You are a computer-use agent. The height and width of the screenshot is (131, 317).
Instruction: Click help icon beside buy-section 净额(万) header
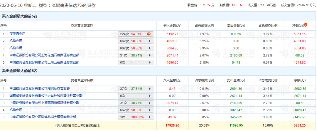point(306,25)
